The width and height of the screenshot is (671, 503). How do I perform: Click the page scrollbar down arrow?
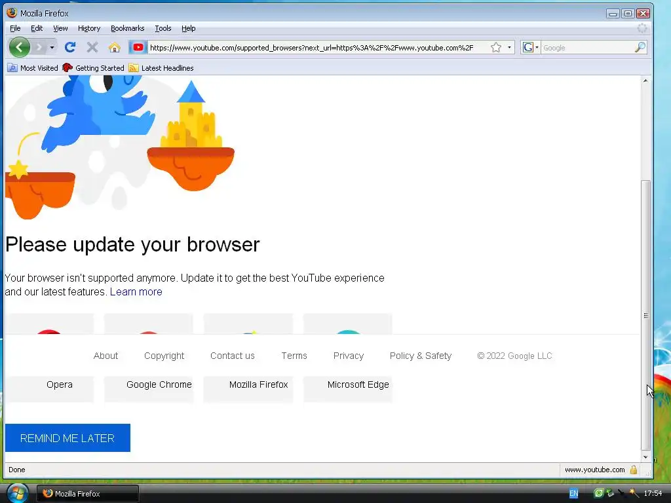(x=645, y=457)
